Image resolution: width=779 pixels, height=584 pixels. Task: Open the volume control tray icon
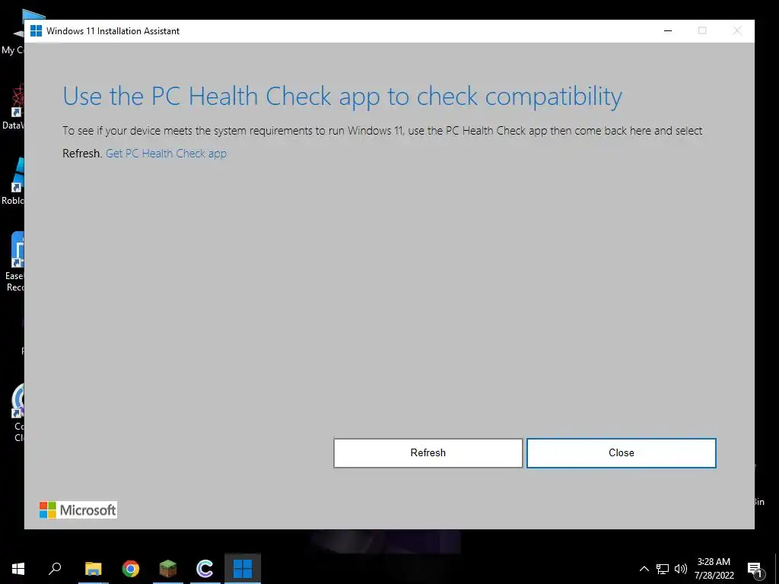pyautogui.click(x=681, y=569)
